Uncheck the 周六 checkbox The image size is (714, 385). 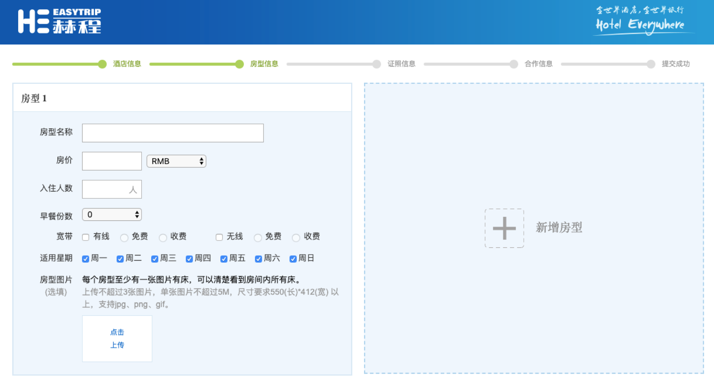click(258, 259)
